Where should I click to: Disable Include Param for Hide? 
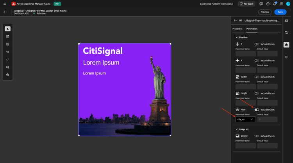257,110
